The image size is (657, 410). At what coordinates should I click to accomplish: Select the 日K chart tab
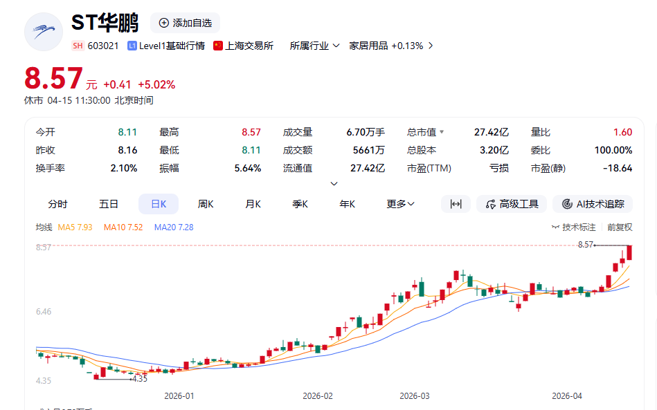159,204
